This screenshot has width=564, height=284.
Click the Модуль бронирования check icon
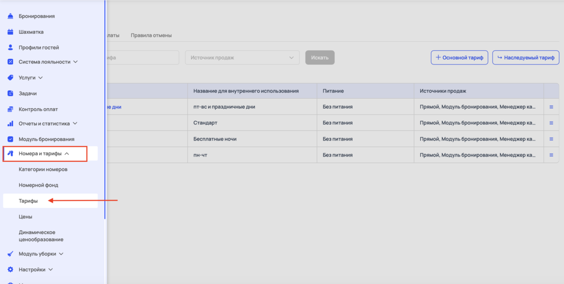10,139
